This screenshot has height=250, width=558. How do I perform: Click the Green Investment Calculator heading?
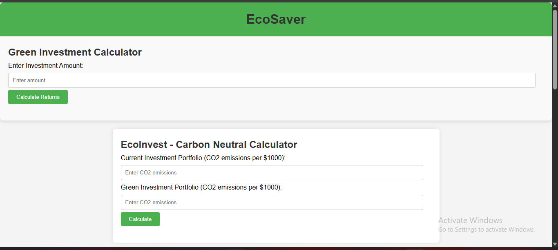pos(75,52)
